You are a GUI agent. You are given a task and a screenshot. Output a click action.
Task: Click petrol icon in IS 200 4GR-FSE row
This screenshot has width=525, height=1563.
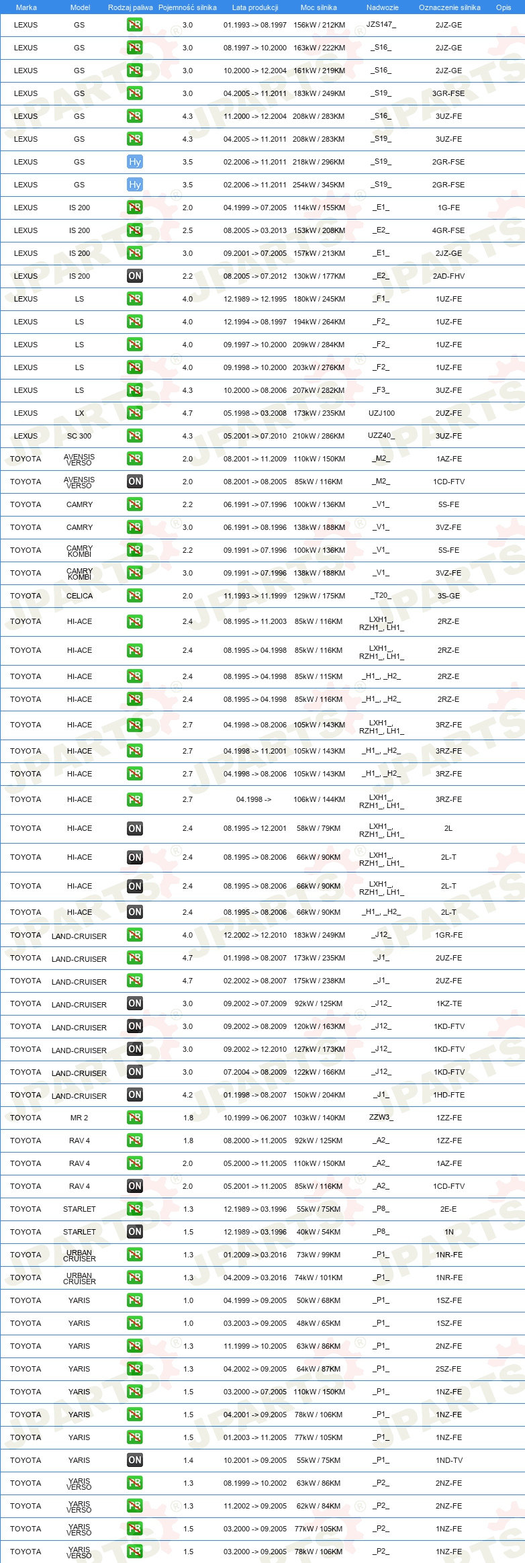(135, 230)
